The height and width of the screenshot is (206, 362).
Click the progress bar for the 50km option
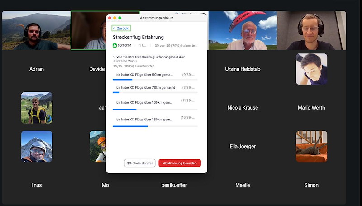point(155,80)
